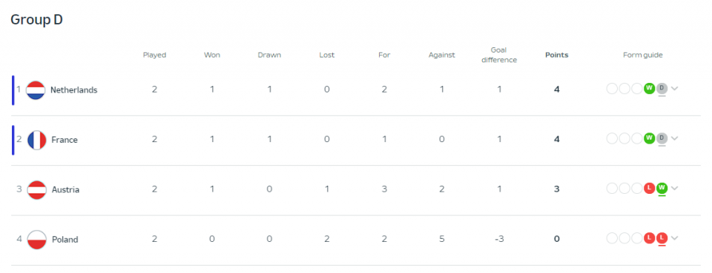The image size is (712, 273).
Task: Click the Goal difference column header
Action: tap(499, 55)
